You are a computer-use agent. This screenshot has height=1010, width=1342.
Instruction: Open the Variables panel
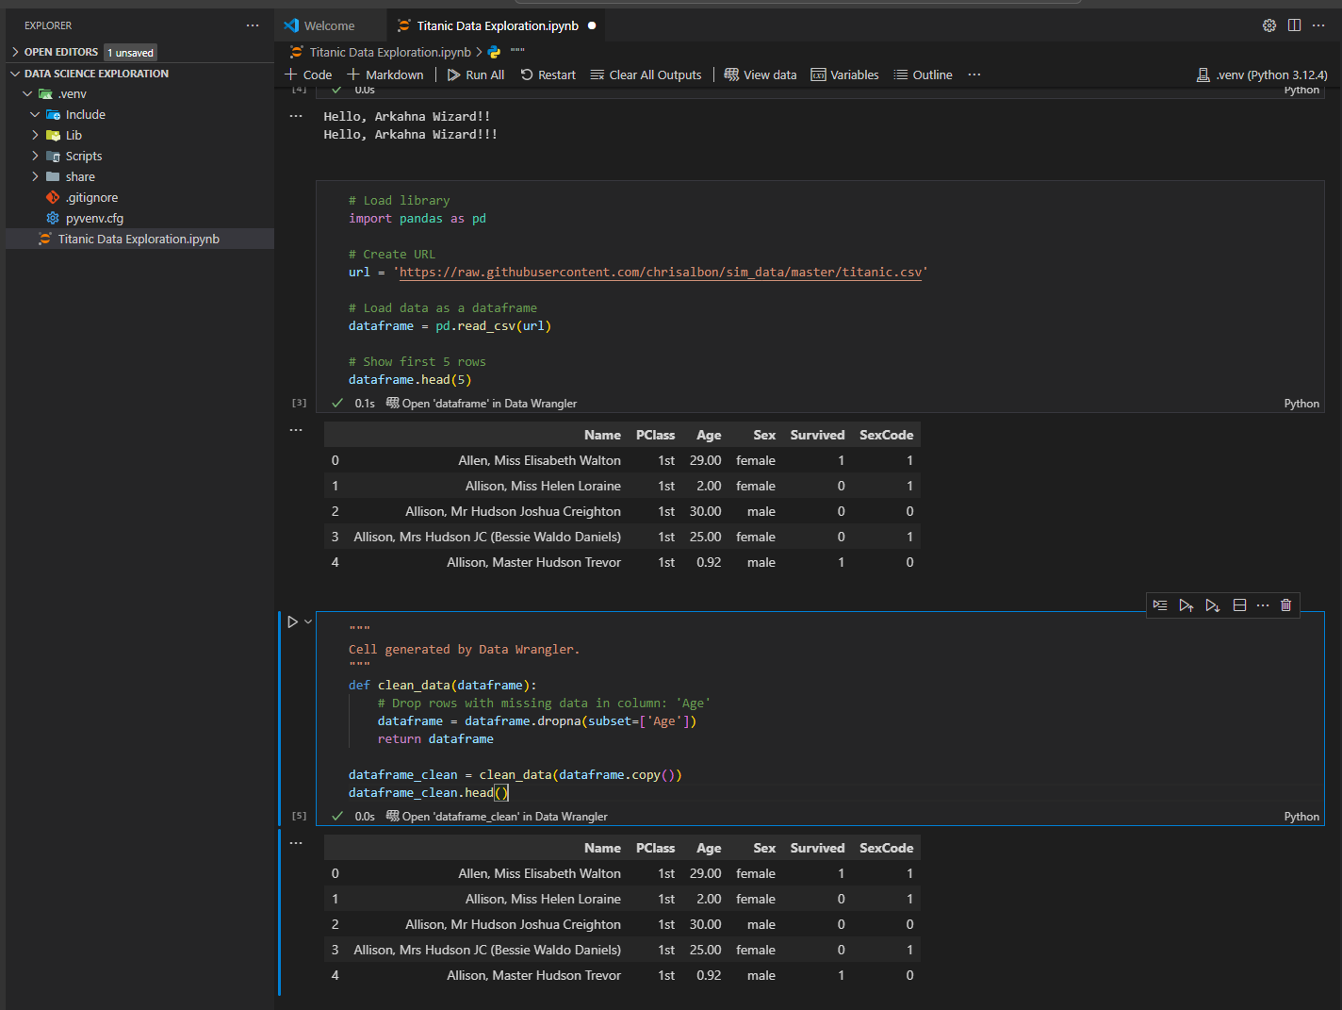[844, 75]
